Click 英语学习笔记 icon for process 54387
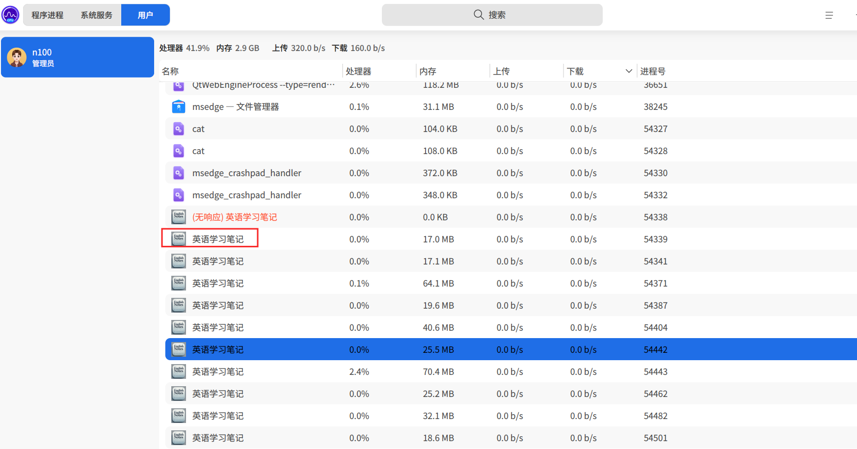This screenshot has width=857, height=449. pyautogui.click(x=179, y=305)
